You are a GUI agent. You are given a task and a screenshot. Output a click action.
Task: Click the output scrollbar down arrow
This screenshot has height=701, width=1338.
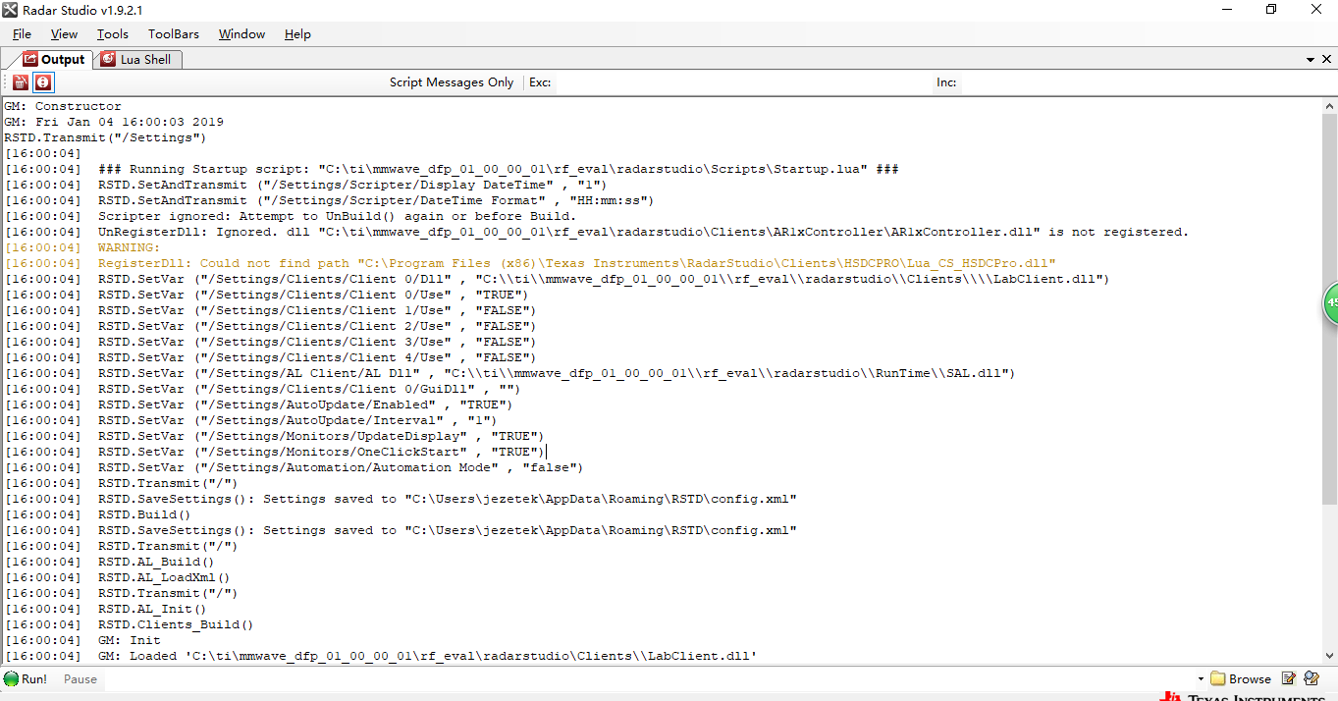click(1329, 656)
